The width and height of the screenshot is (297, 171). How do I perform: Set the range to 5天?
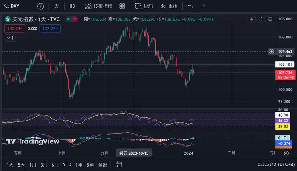coord(21,165)
